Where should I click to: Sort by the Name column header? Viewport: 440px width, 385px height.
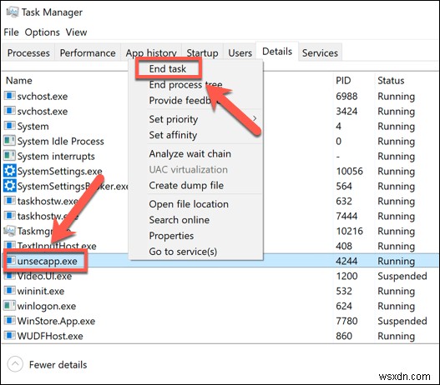point(19,80)
